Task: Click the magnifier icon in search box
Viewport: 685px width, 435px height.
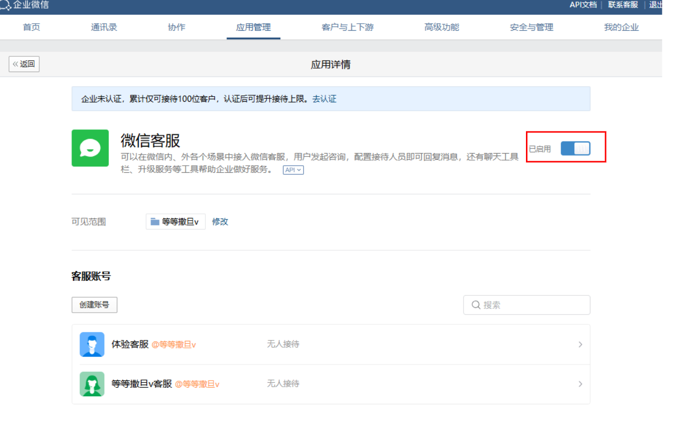Action: pos(475,305)
